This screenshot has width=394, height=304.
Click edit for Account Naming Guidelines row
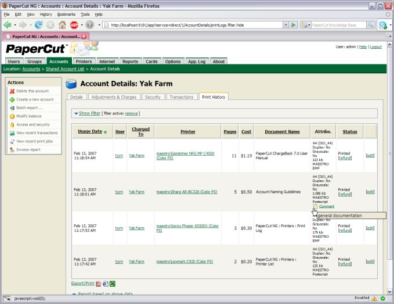370,192
